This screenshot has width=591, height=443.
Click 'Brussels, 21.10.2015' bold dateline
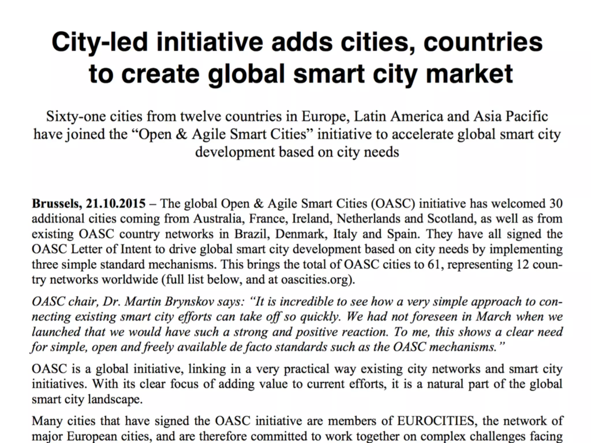pyautogui.click(x=88, y=204)
